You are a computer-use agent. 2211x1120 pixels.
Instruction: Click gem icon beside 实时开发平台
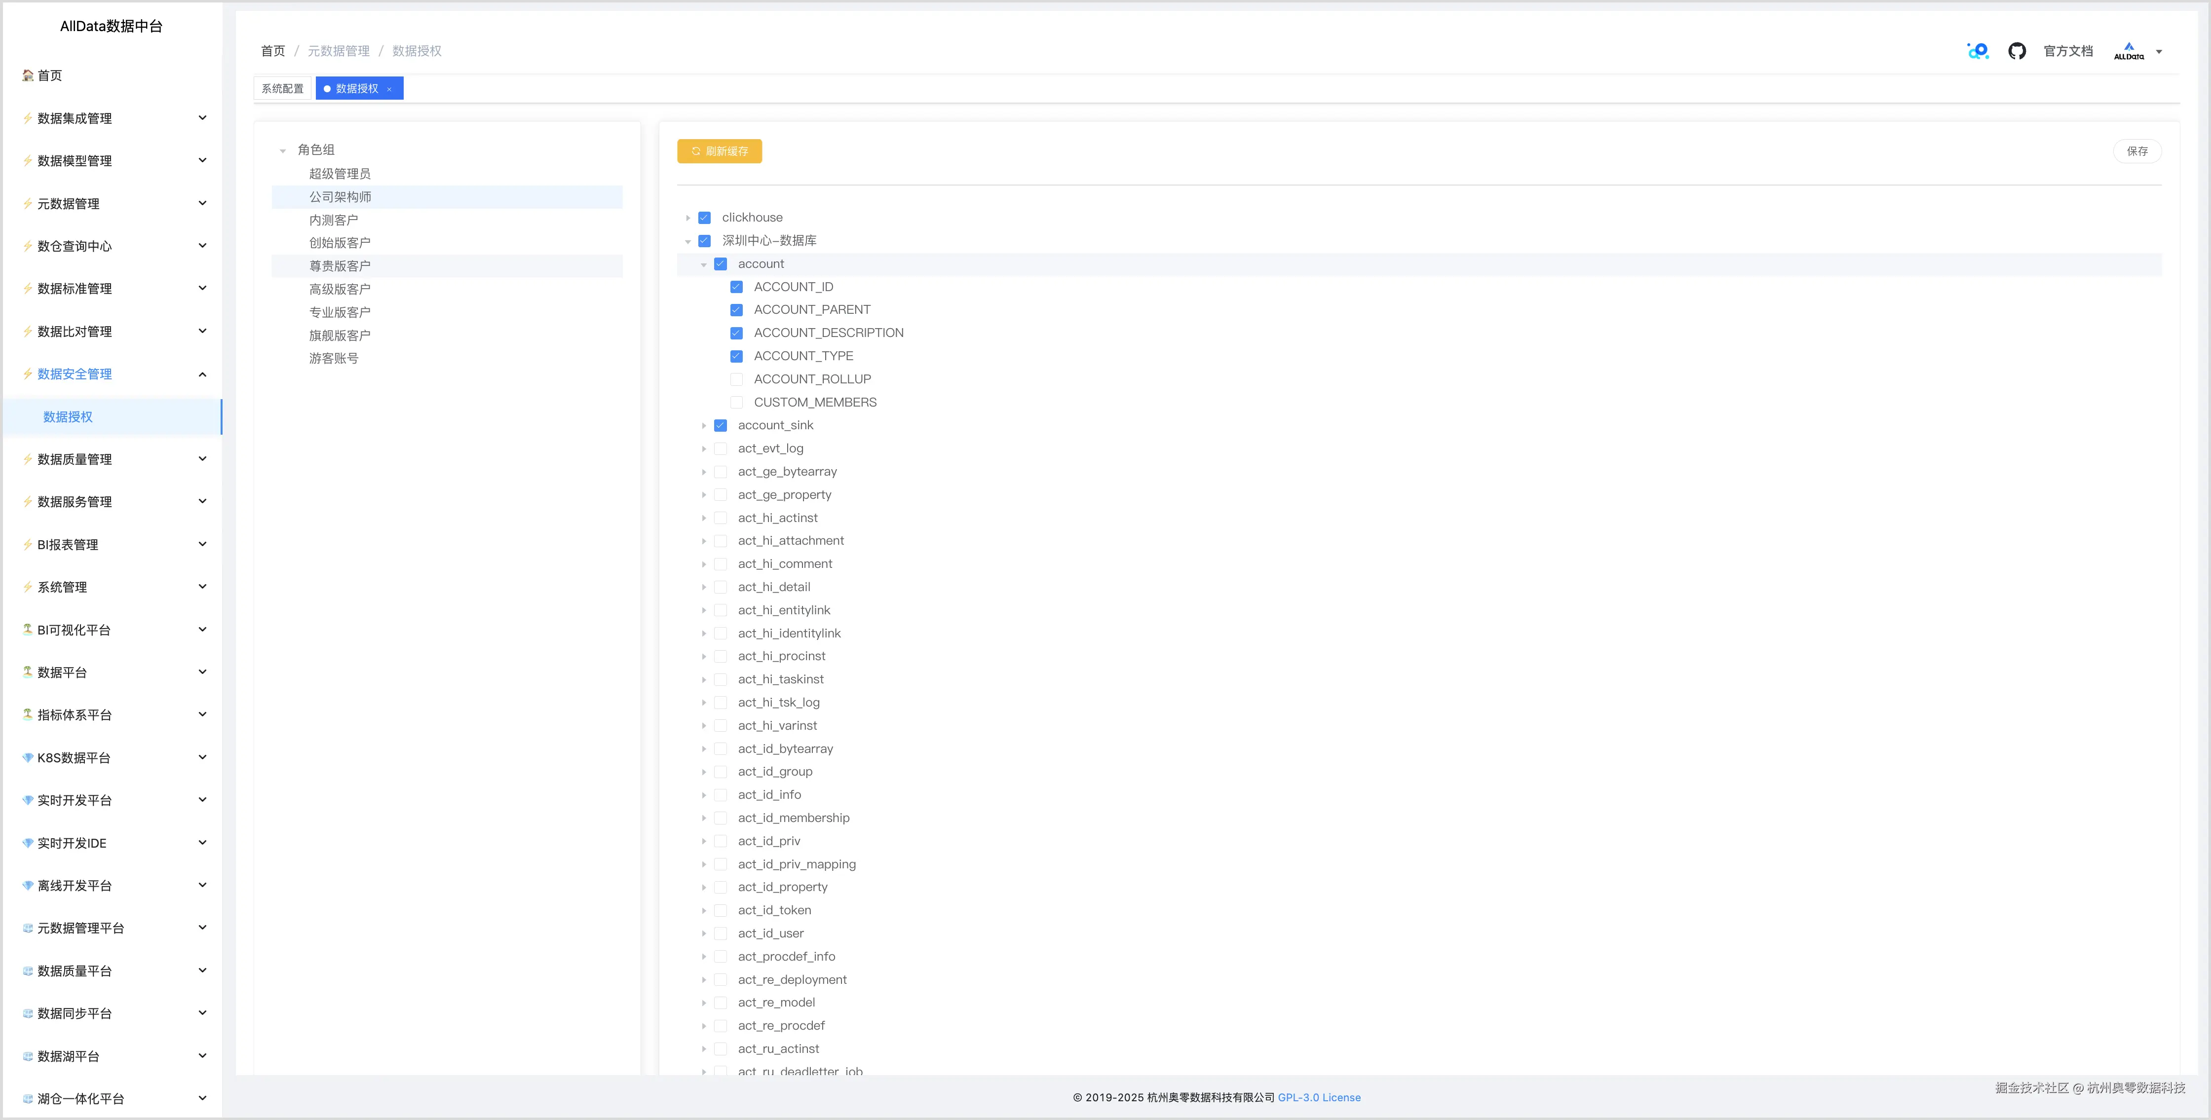point(28,800)
